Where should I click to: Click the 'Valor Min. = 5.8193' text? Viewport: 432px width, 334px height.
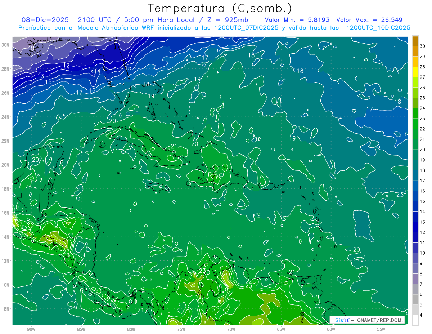pos(297,20)
